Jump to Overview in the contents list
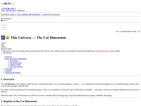141x106 pixels. point(9,57)
